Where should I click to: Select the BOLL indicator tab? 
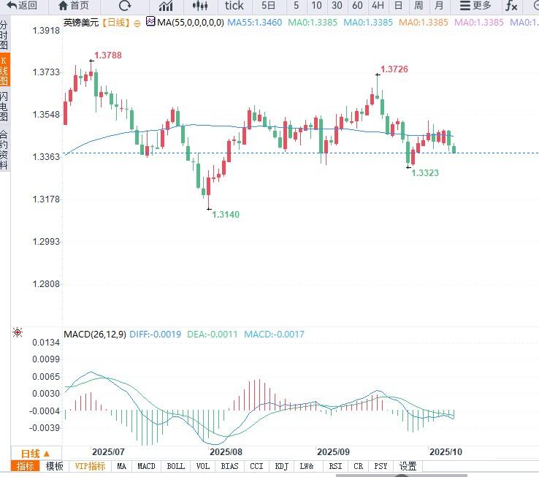click(x=175, y=466)
